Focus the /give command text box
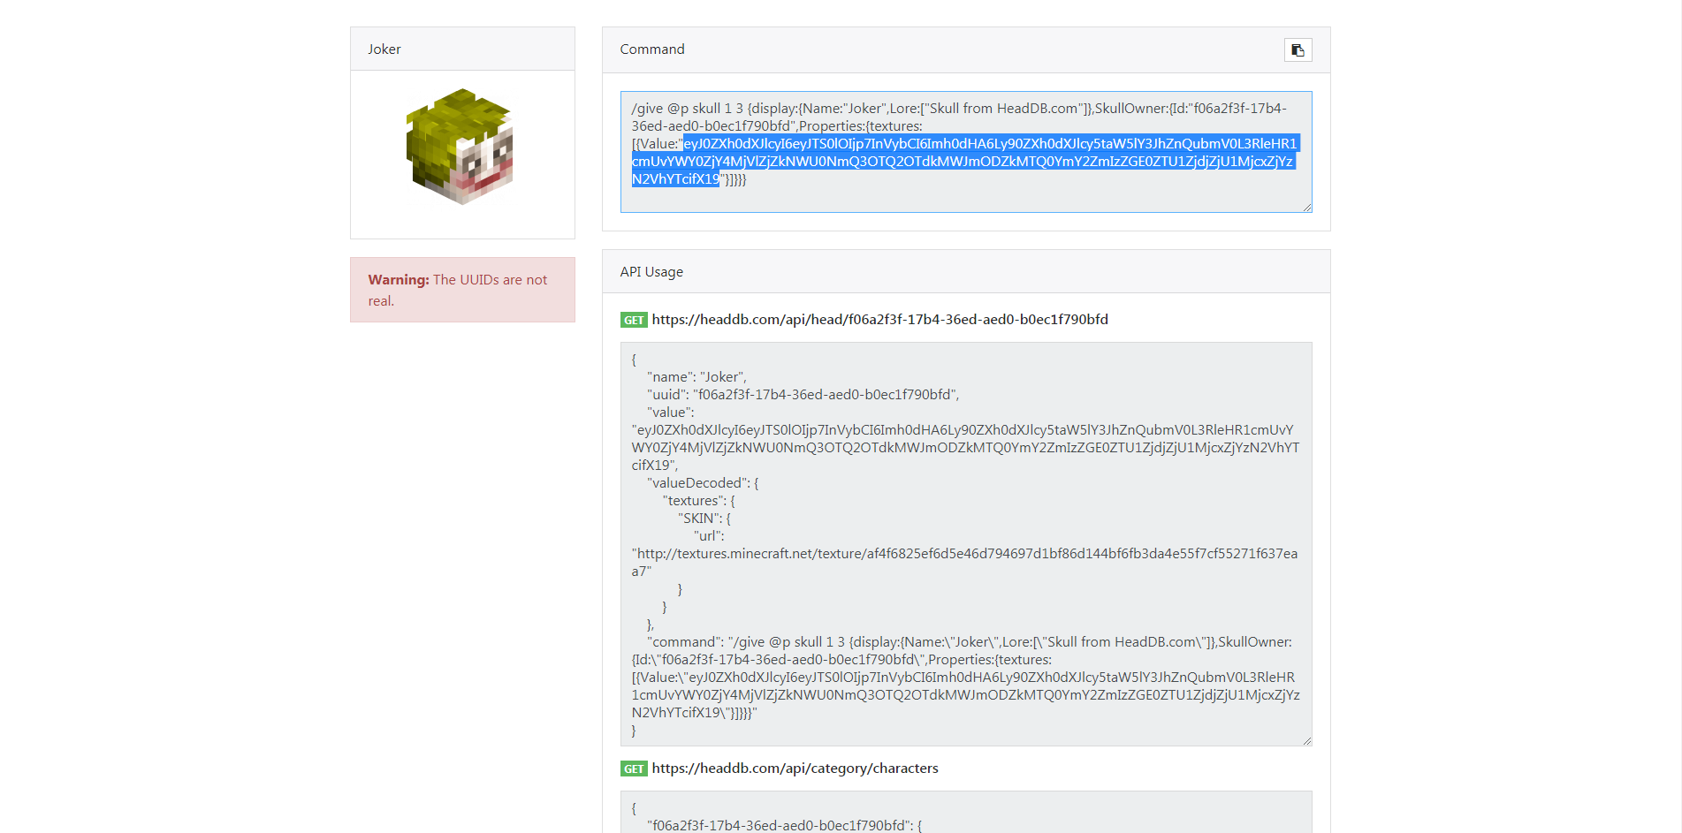The height and width of the screenshot is (833, 1682). (966, 152)
